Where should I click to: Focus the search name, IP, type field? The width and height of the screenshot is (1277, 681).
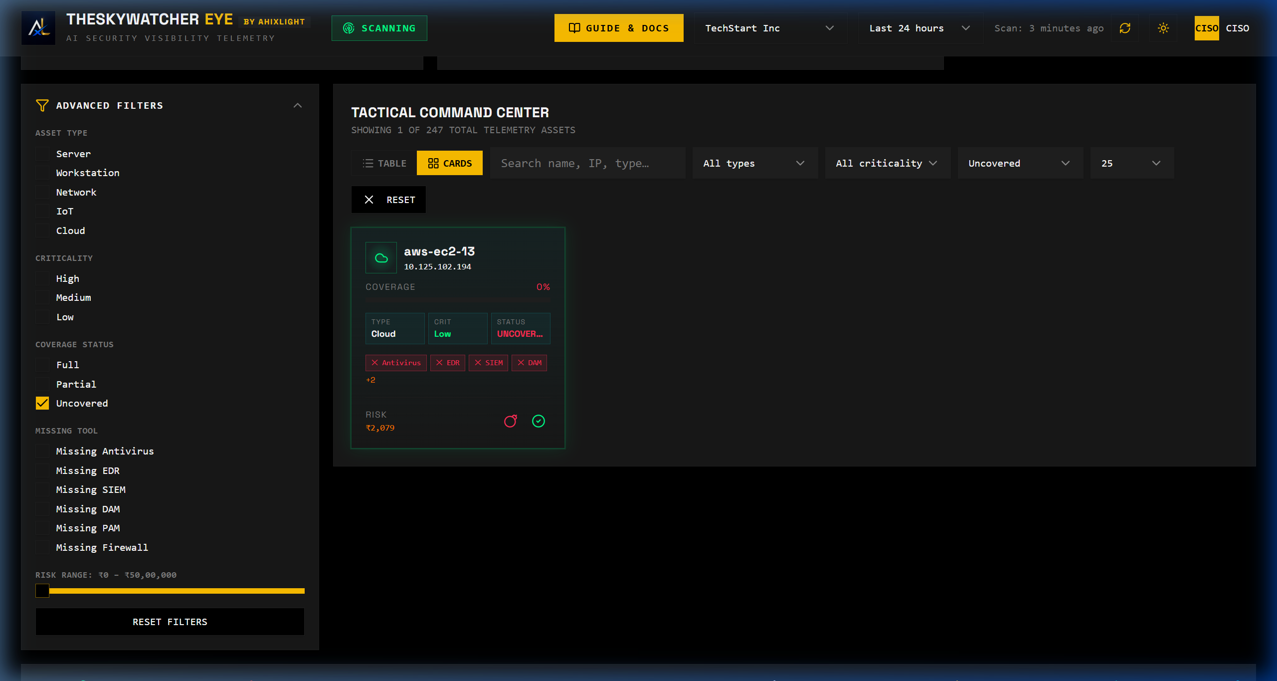588,163
